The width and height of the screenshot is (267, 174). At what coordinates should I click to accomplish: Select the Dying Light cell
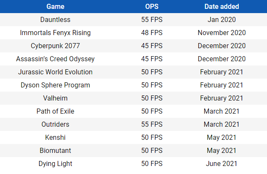(x=55, y=163)
